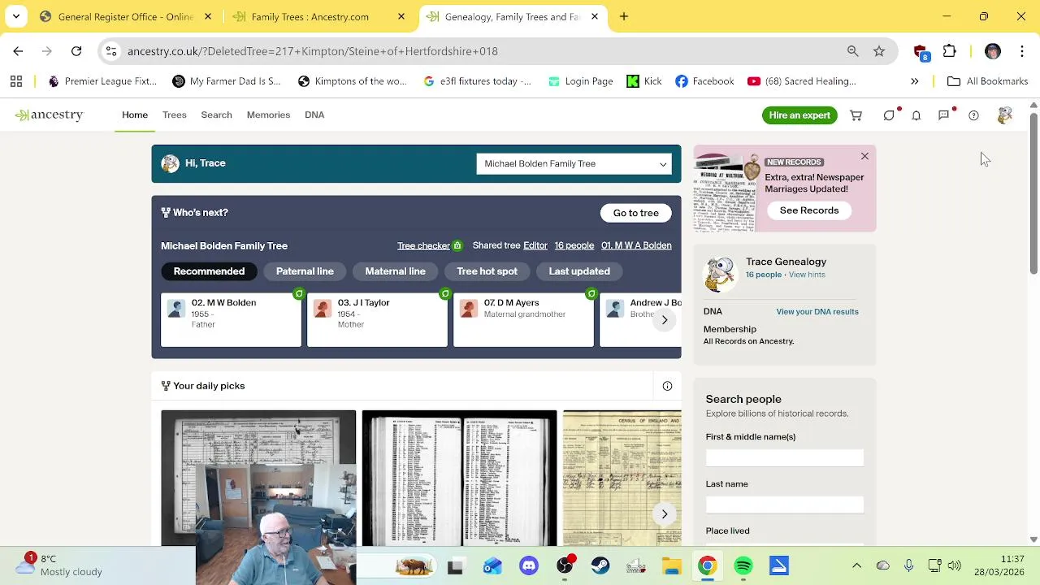This screenshot has width=1040, height=585.
Task: Open Discord from the taskbar
Action: tap(529, 565)
